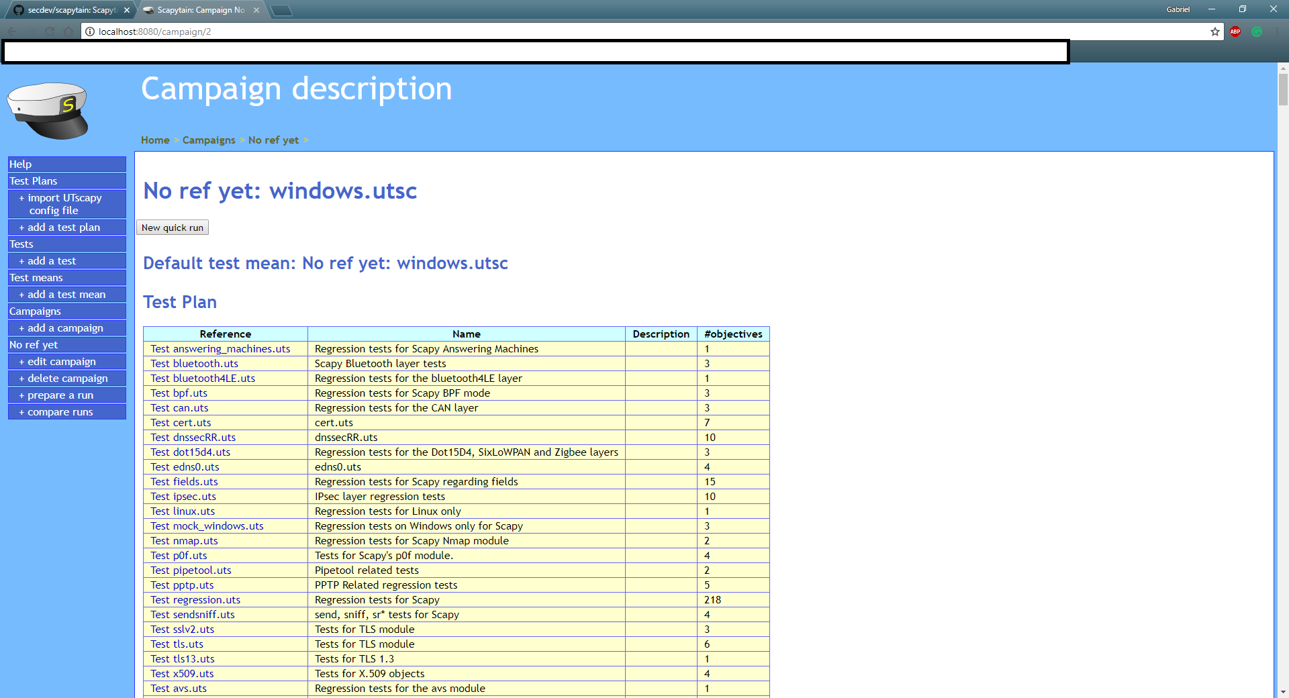Open Test mock_windows.uts reference
Screen dimensions: 1289x698
tap(207, 526)
